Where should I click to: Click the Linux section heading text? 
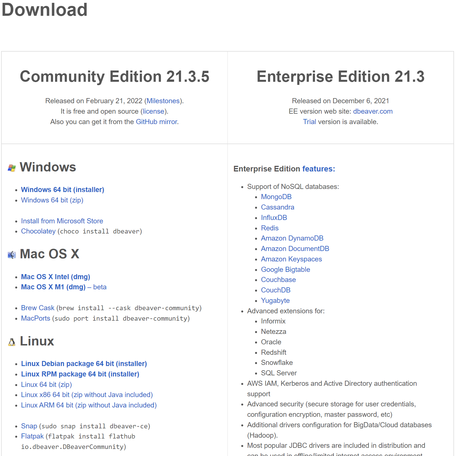click(x=37, y=341)
